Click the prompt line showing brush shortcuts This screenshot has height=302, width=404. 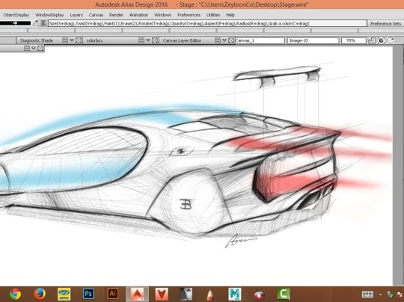207,23
